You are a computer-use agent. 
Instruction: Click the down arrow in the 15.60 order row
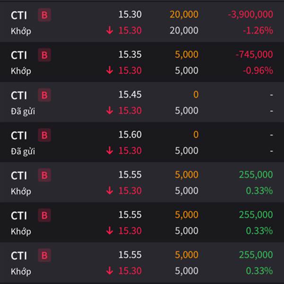(110, 151)
